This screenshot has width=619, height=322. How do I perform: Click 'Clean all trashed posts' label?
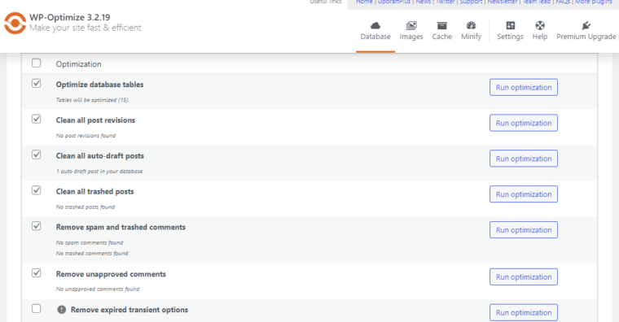pyautogui.click(x=94, y=192)
